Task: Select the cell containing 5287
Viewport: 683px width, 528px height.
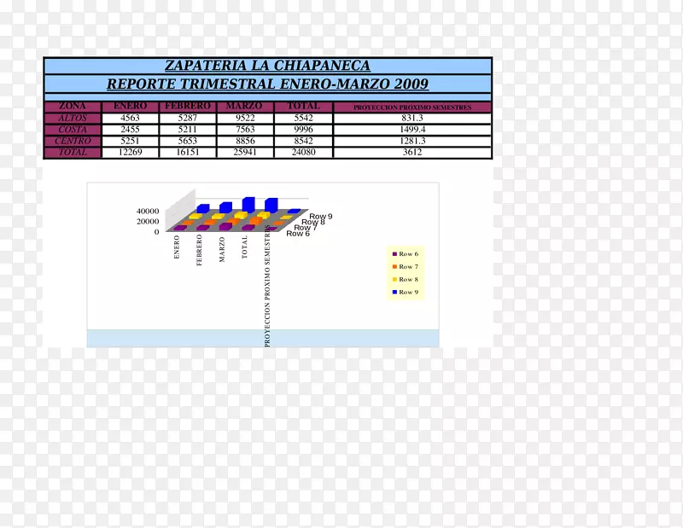Action: coord(187,118)
